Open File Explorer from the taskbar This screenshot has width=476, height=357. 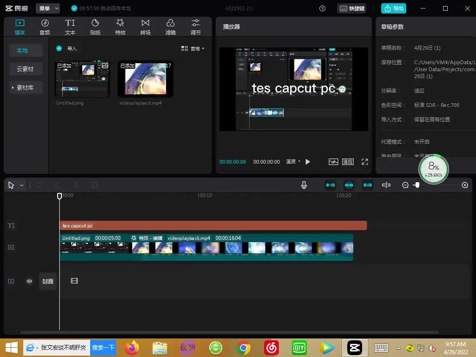click(x=160, y=348)
